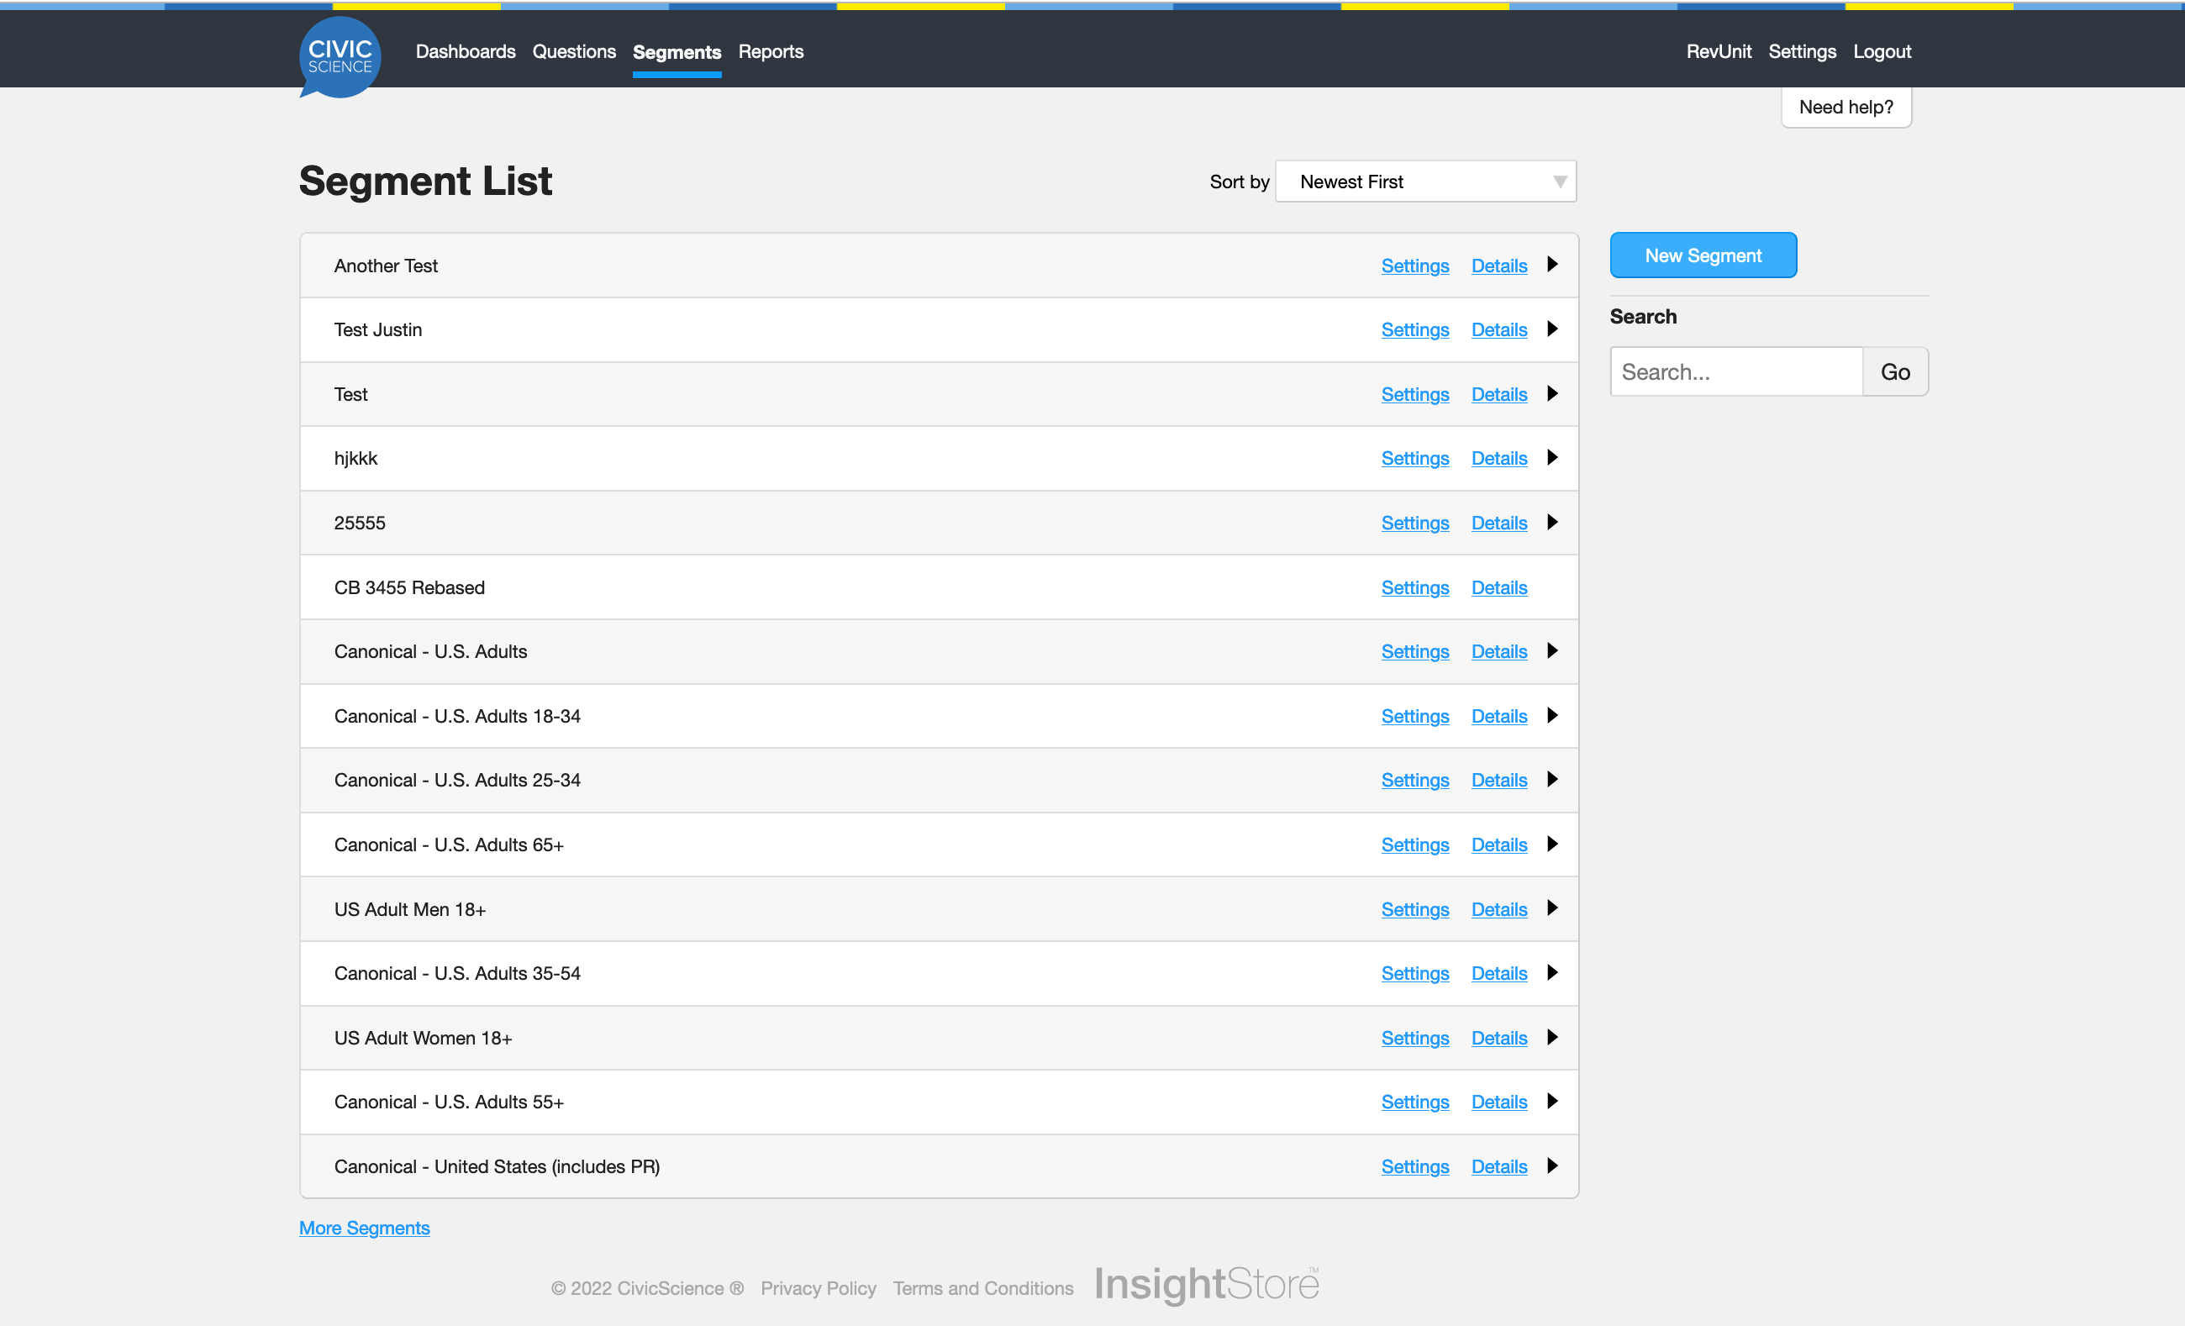
Task: Expand Canonical - United States (includes PR) arrow
Action: coord(1552,1166)
